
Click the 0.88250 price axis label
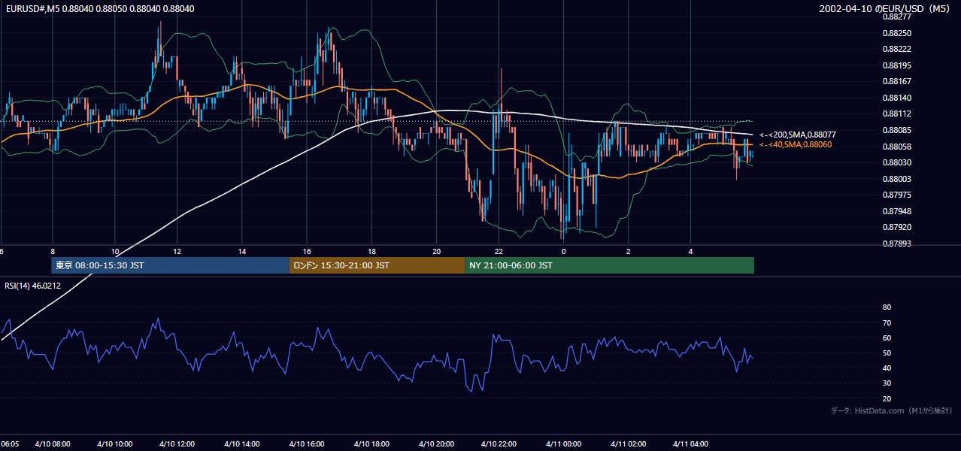(x=896, y=33)
